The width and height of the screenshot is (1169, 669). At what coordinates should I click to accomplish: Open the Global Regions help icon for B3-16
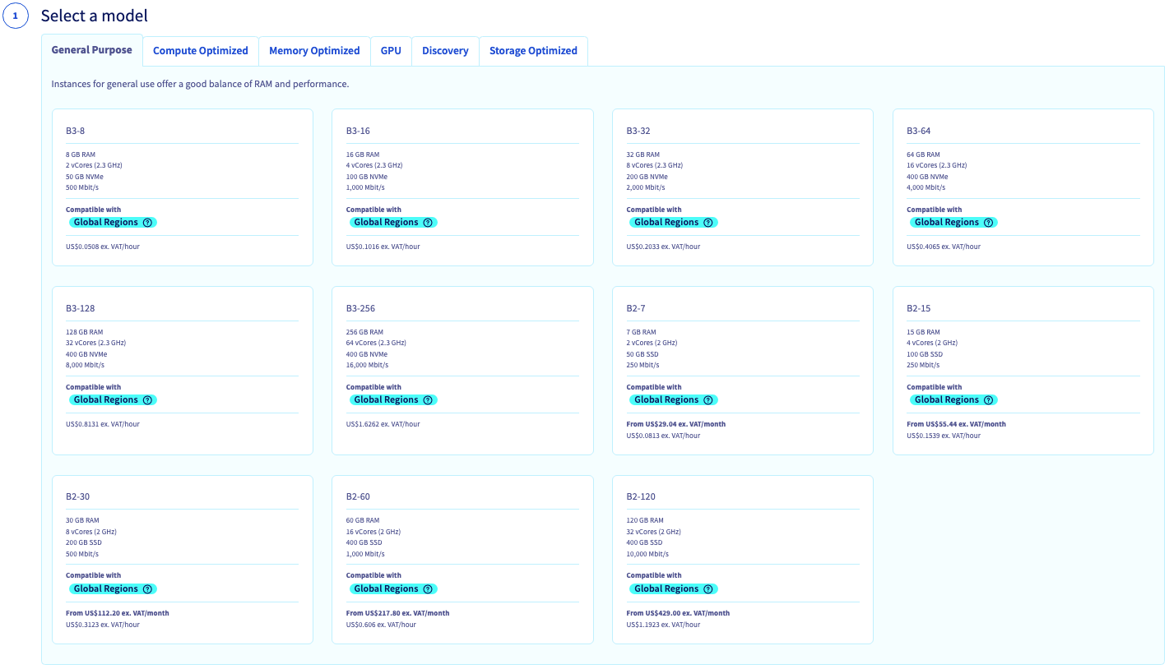428,222
